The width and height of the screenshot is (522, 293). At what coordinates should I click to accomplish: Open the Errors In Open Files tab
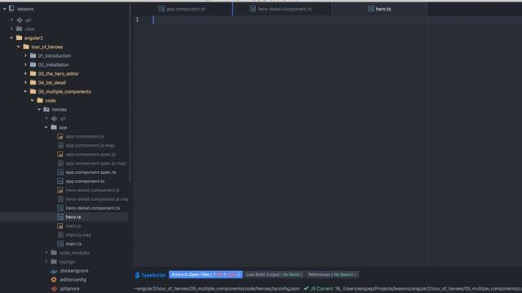click(x=206, y=275)
